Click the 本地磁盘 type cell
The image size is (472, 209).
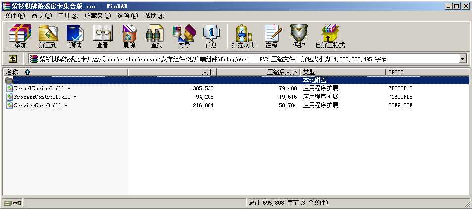click(x=315, y=80)
